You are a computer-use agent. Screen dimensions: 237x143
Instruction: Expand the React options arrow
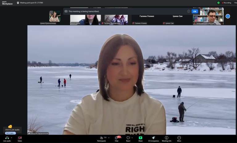coord(132,138)
